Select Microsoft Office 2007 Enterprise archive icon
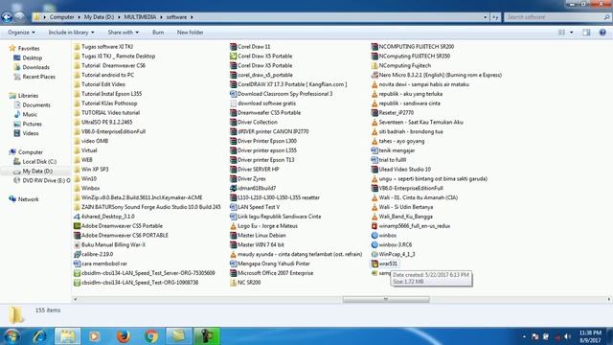The width and height of the screenshot is (613, 345). 234,273
